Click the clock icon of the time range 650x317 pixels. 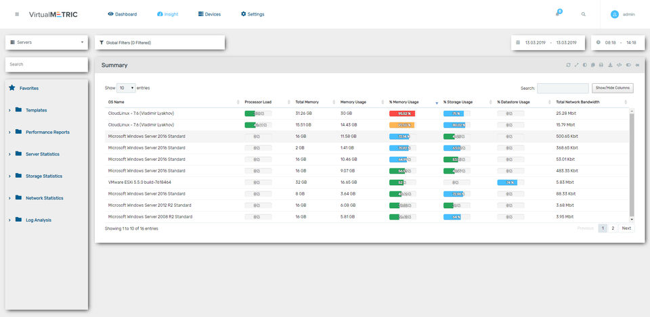pos(598,42)
